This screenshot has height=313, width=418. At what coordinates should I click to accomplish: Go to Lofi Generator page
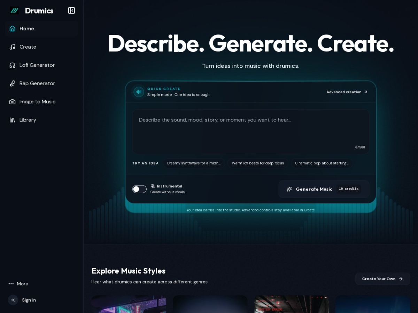tap(41, 65)
